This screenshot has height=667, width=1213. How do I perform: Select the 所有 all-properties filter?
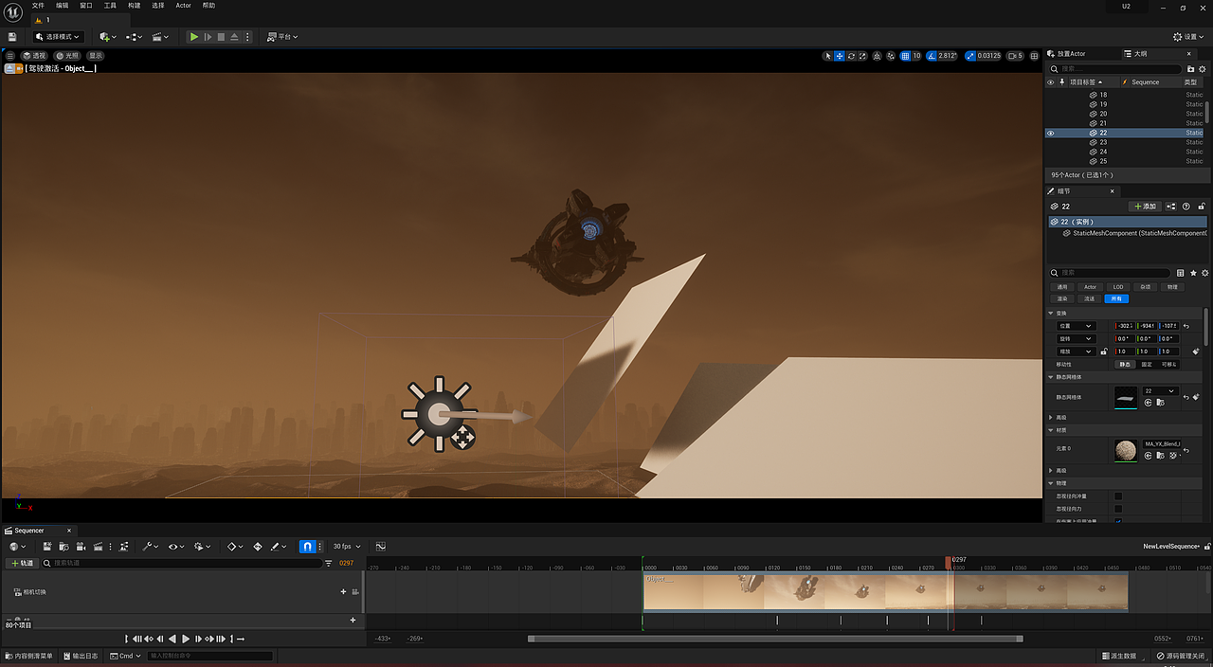(1116, 298)
